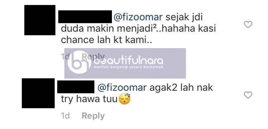Click the 1d timestamp under the first comment
Viewport: 268px width, 129px height.
tap(65, 57)
